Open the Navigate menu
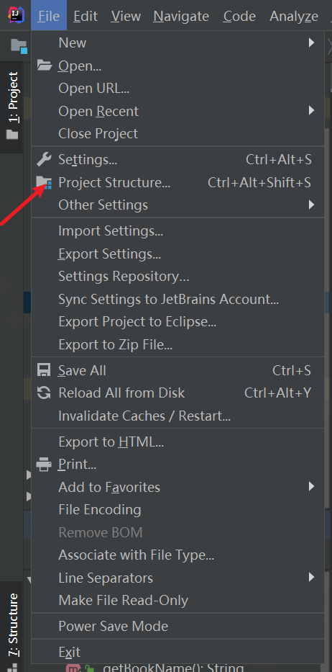332x672 pixels. click(x=181, y=16)
